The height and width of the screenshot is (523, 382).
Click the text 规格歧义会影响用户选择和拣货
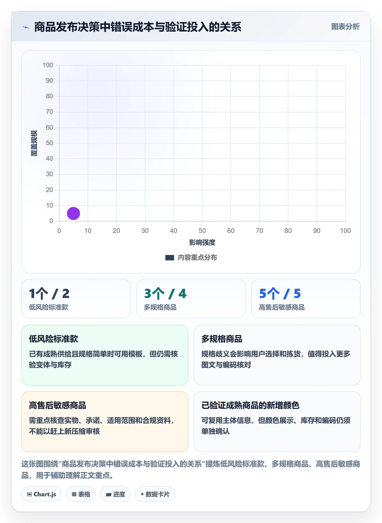click(251, 354)
